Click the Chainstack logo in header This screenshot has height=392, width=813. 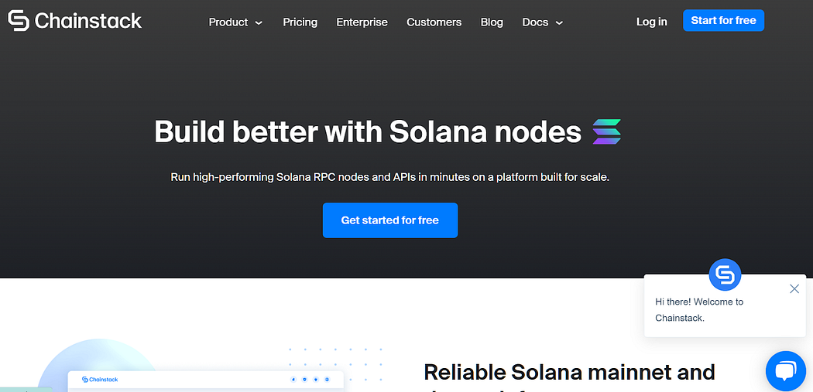(74, 21)
